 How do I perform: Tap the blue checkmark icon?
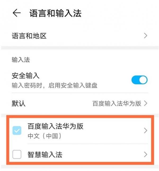[17, 130]
